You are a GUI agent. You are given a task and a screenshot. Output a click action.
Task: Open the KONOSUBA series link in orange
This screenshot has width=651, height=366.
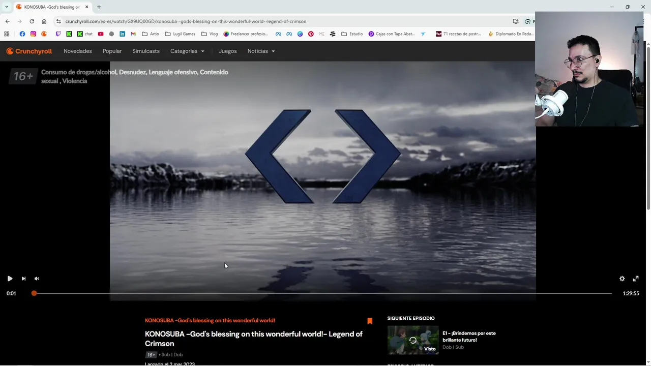210,321
